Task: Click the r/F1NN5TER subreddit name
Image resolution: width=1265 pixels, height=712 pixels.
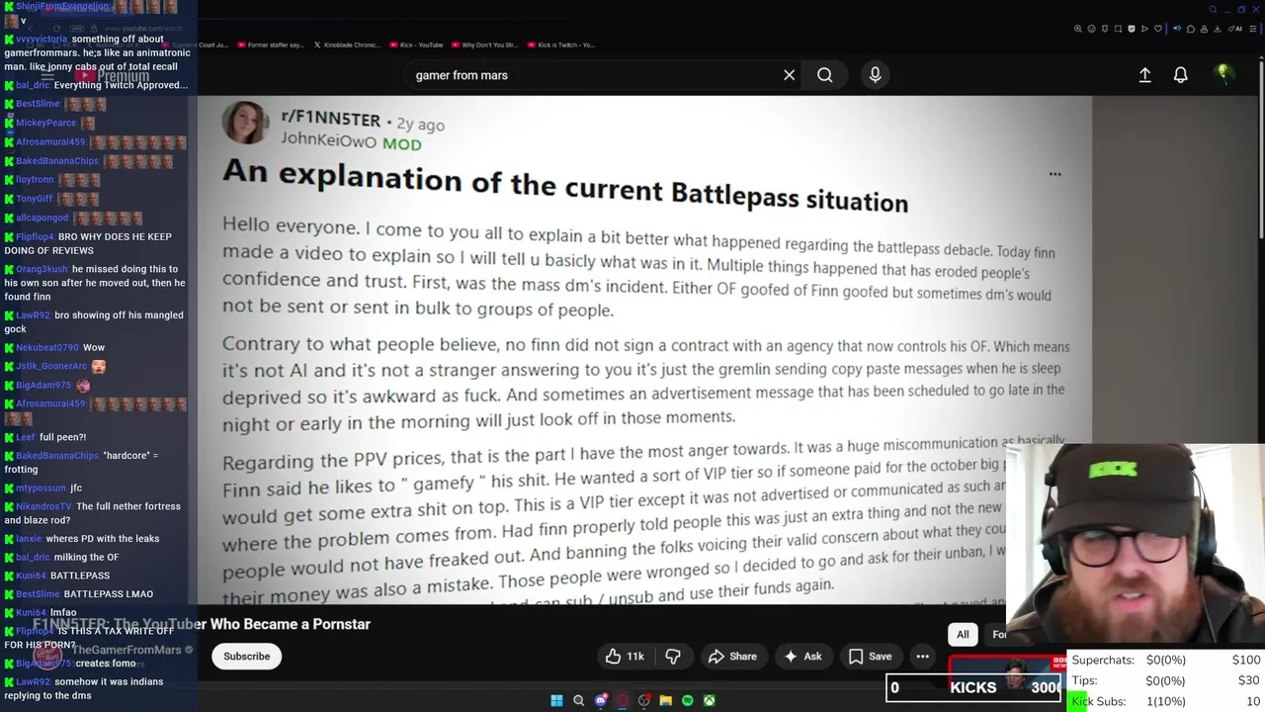Action: pyautogui.click(x=331, y=119)
